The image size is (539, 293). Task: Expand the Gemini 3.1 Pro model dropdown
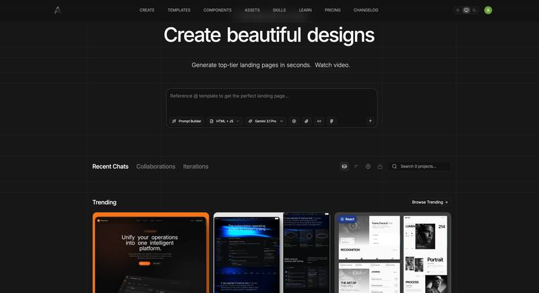pos(265,121)
